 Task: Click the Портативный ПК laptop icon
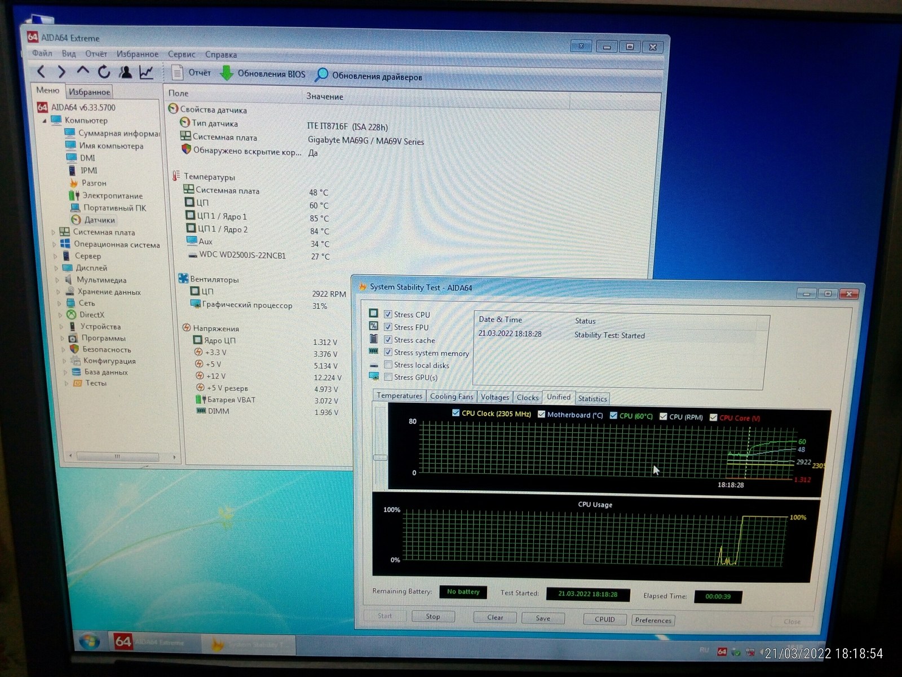(x=75, y=208)
